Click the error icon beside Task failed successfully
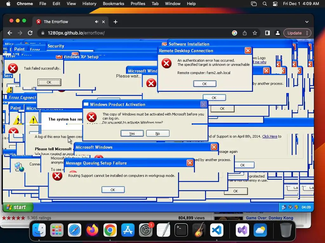Image resolution: width=325 pixels, height=243 pixels. point(13,68)
